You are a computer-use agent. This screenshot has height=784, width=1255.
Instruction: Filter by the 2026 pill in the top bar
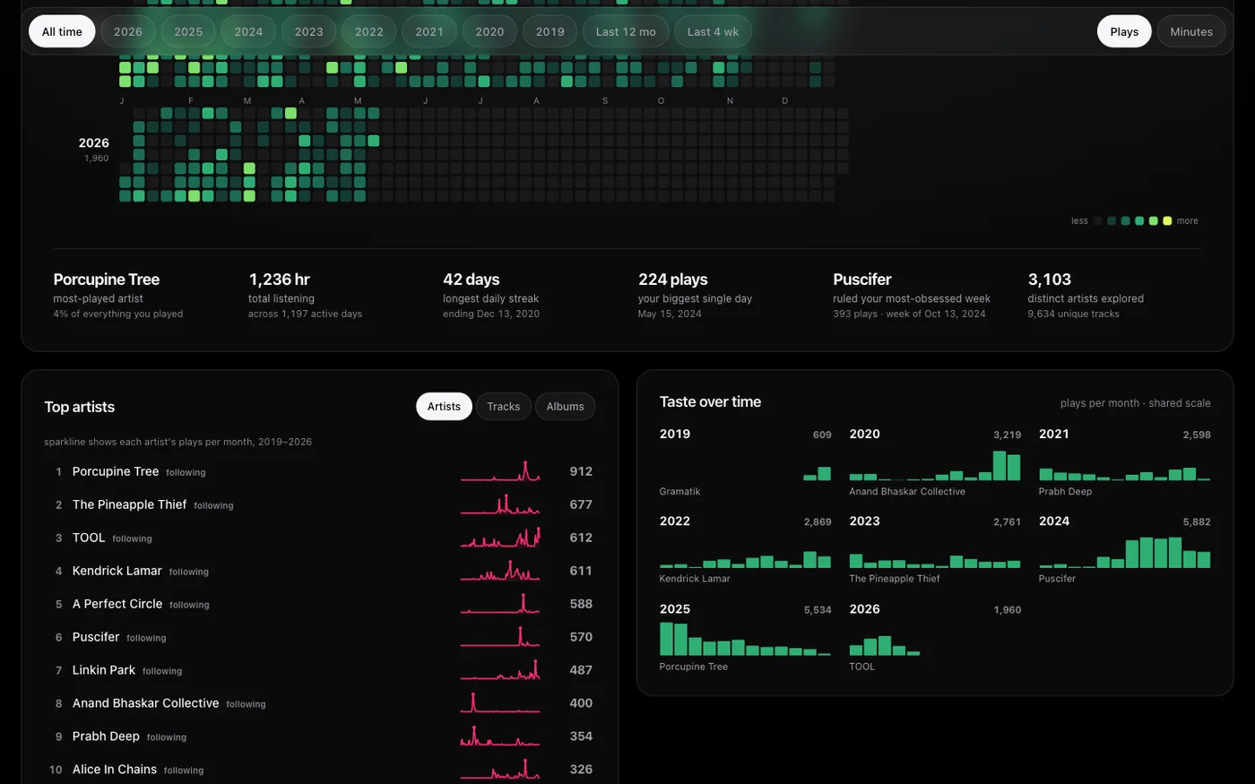[x=128, y=31]
